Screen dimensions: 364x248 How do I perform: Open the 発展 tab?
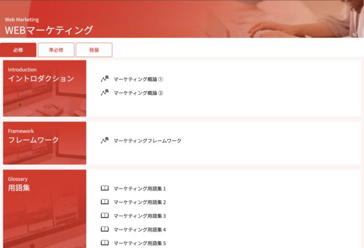point(94,50)
